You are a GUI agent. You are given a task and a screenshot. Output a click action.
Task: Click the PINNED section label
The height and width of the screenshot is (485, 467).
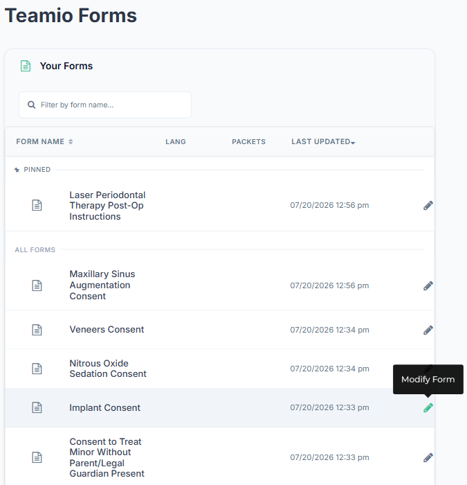[x=37, y=170]
